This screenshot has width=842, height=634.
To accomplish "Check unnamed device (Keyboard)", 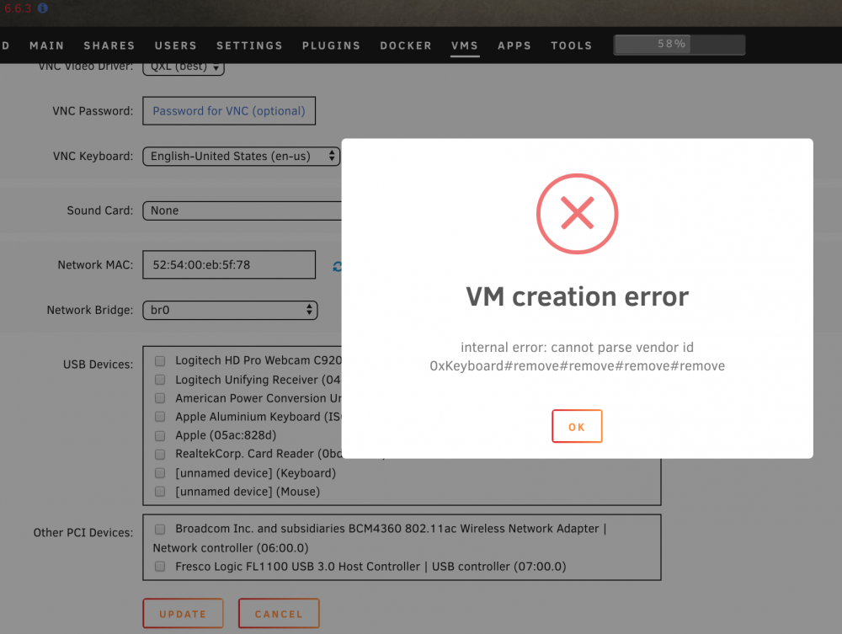I will pos(160,473).
